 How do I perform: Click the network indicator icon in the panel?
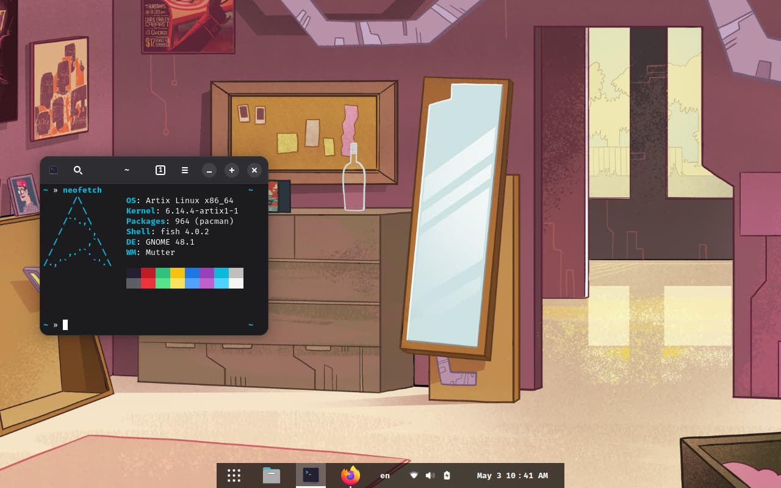coord(414,475)
